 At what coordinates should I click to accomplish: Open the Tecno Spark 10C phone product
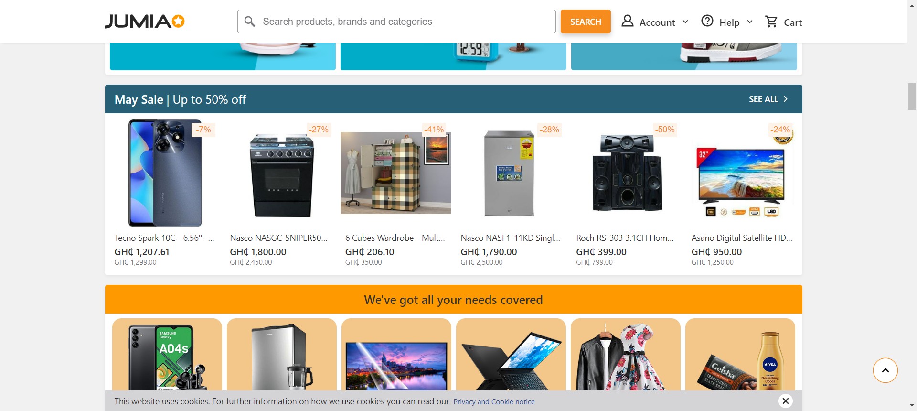click(165, 194)
